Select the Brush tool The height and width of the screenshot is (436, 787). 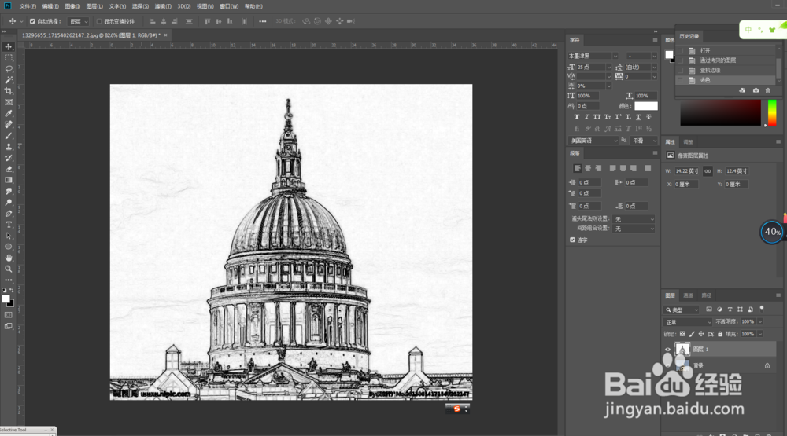click(9, 135)
